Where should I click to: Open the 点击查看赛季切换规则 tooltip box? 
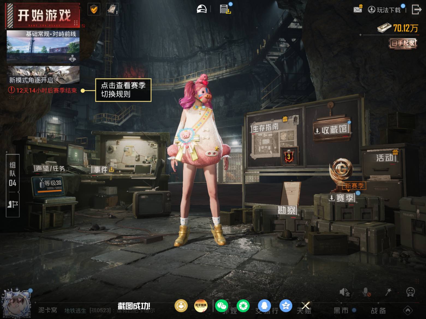pyautogui.click(x=123, y=90)
